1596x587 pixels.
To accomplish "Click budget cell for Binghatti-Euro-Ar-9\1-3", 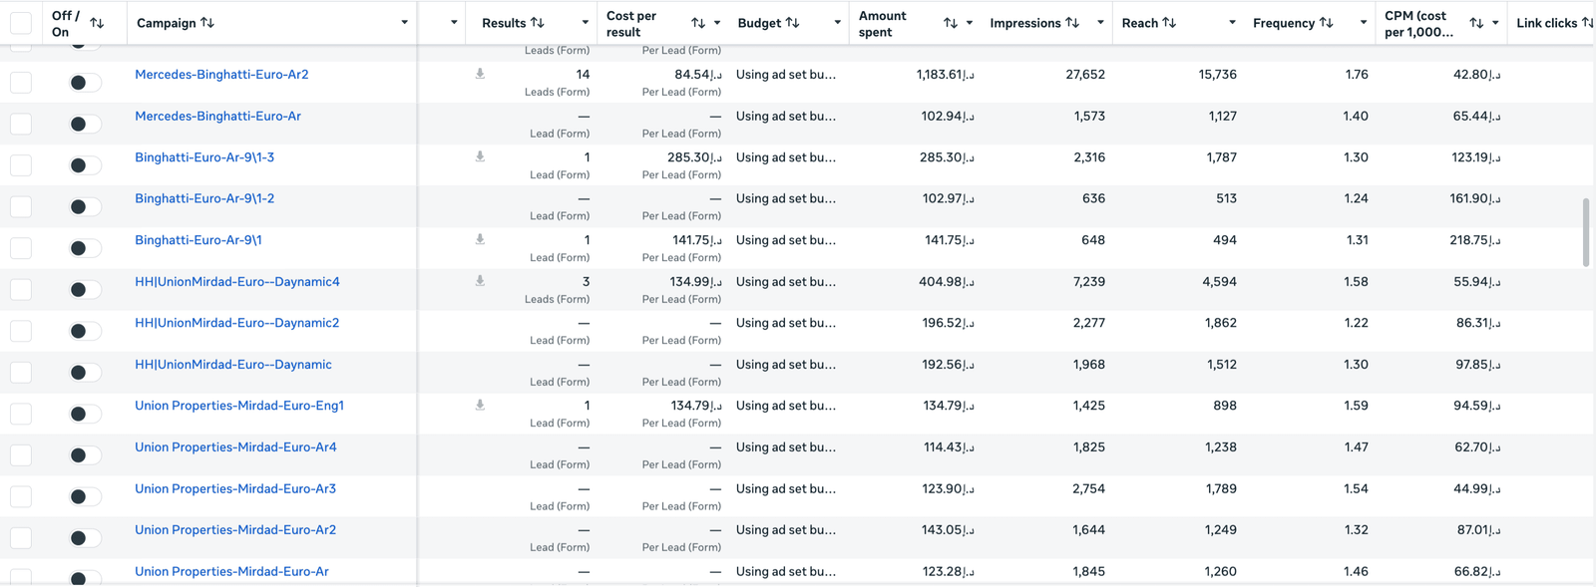I will 786,156.
